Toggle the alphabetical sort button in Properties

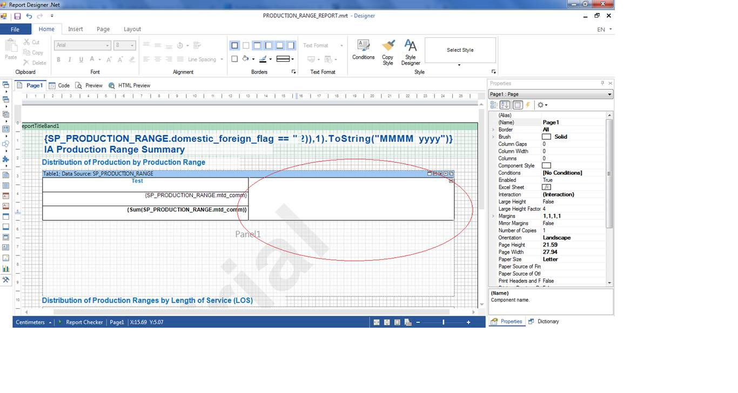click(x=505, y=105)
